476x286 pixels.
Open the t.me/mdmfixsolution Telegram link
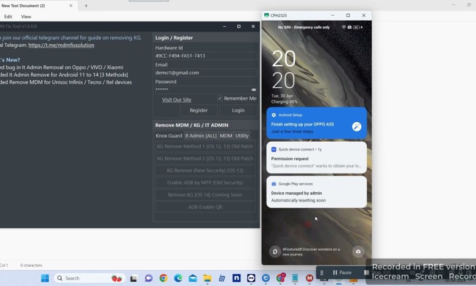pos(61,45)
